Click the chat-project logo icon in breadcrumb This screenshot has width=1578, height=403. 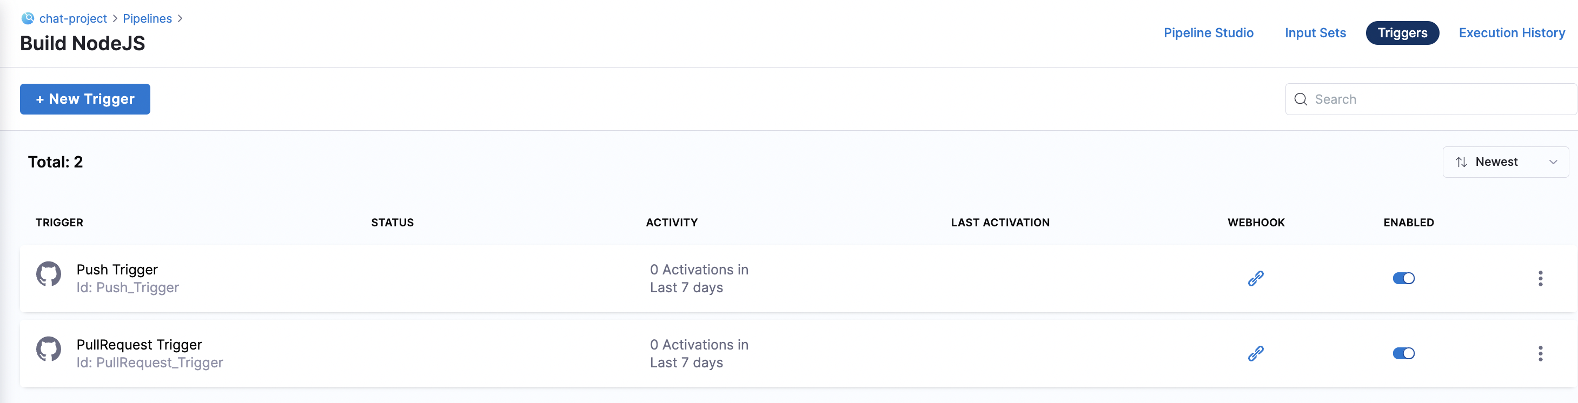click(x=28, y=18)
